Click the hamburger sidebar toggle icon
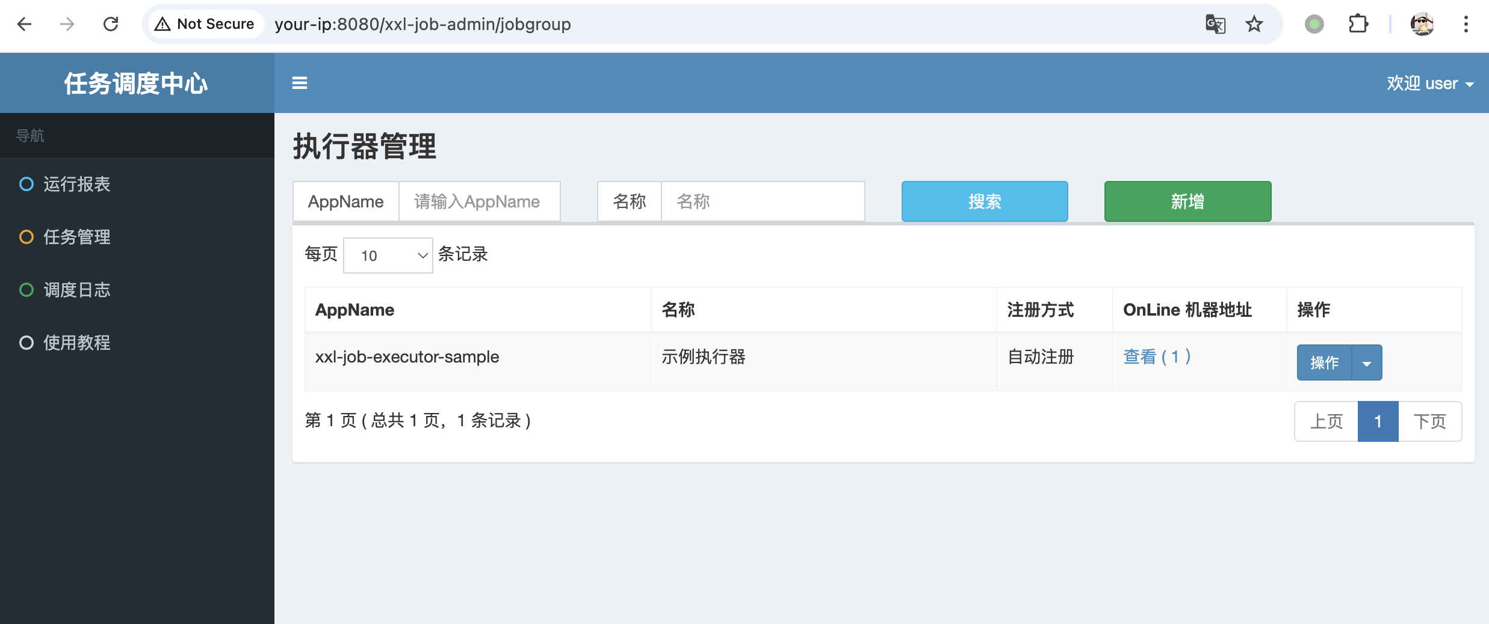The image size is (1489, 624). (x=299, y=83)
